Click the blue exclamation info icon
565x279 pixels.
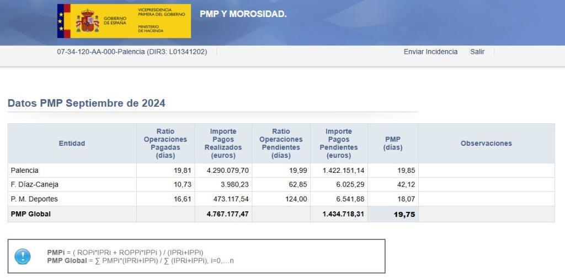(x=23, y=256)
